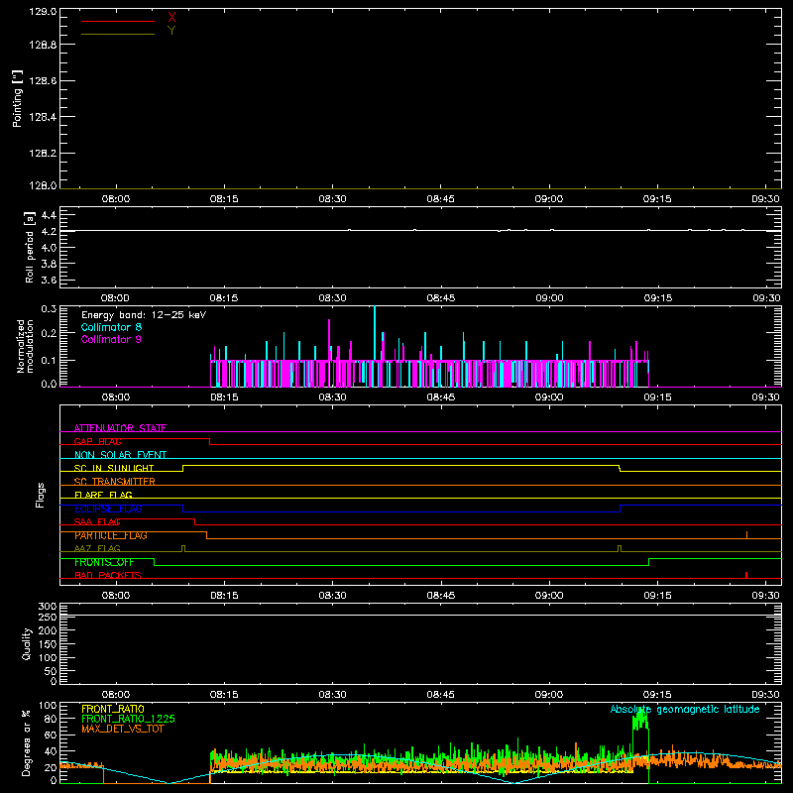The width and height of the screenshot is (793, 793).
Task: Select the Y legend label
Action: click(171, 31)
